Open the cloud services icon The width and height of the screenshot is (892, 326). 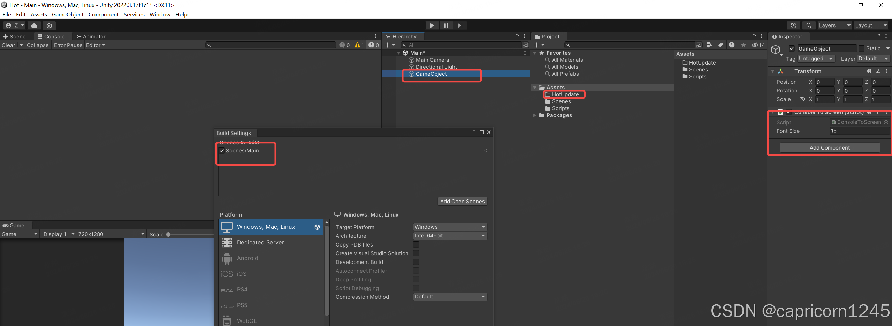point(34,25)
